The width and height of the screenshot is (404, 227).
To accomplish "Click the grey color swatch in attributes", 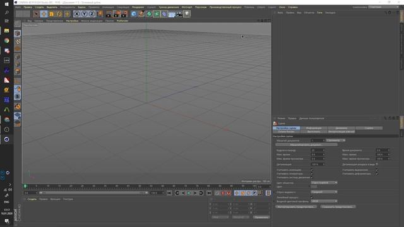I will click(x=314, y=187).
